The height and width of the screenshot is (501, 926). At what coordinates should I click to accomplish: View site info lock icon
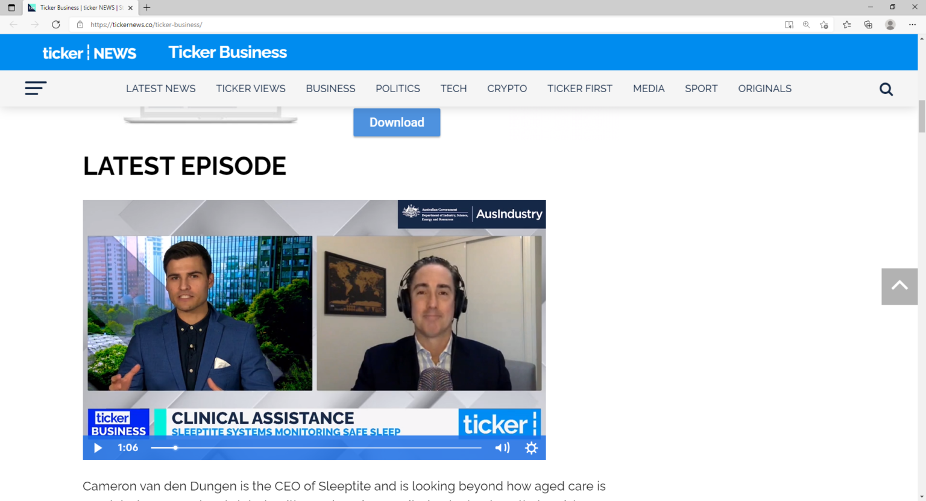80,25
